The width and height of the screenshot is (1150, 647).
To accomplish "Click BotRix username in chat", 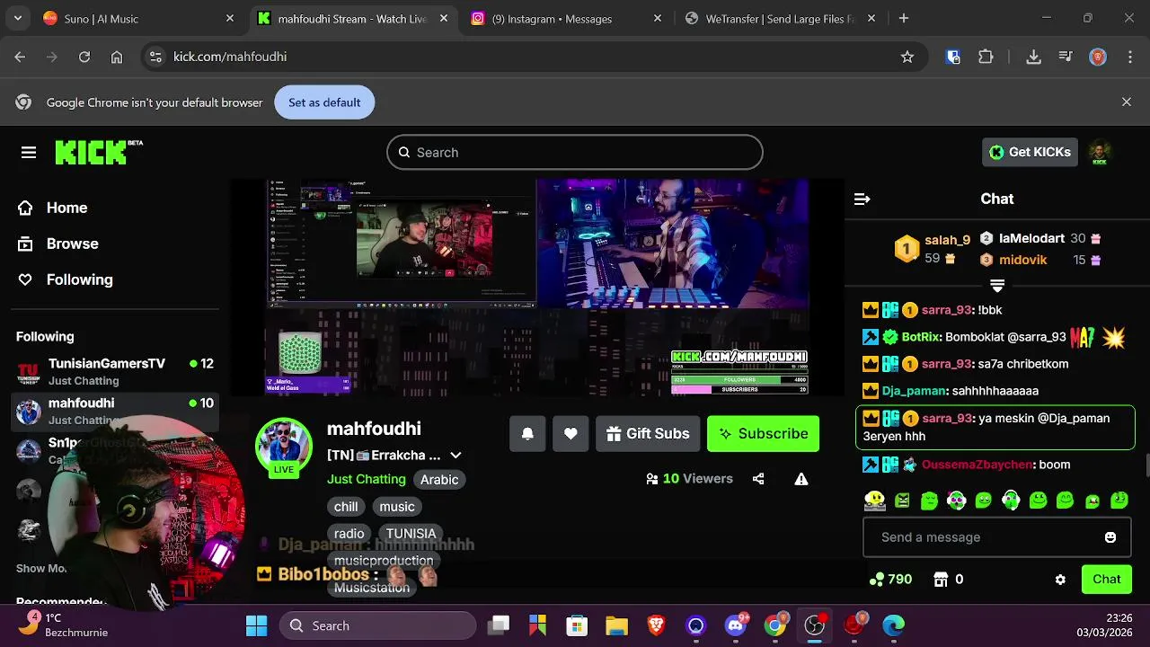I will (921, 337).
